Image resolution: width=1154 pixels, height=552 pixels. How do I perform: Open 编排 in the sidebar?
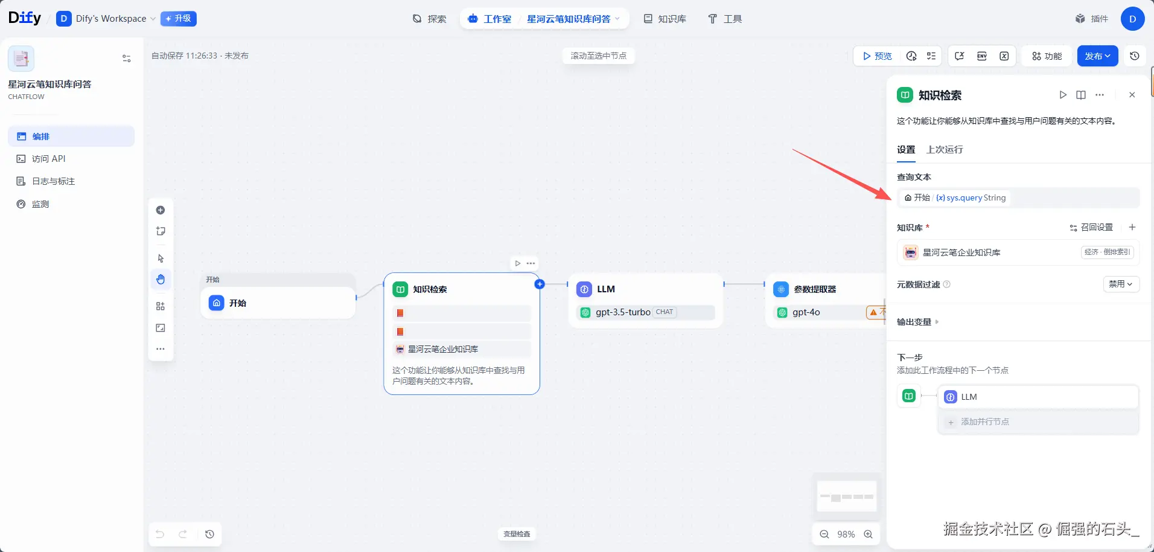71,136
